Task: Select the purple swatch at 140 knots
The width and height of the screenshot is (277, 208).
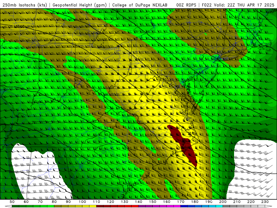Action: click(x=142, y=206)
